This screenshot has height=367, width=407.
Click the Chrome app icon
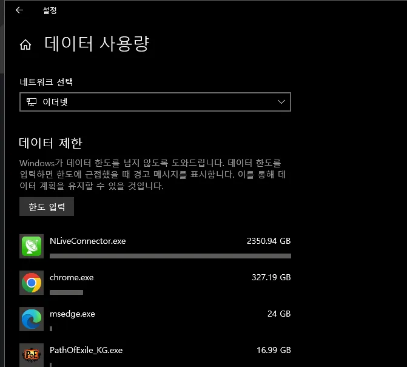click(32, 283)
